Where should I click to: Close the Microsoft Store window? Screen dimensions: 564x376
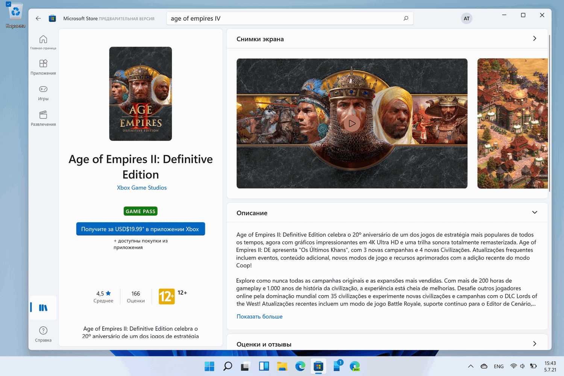pyautogui.click(x=542, y=15)
